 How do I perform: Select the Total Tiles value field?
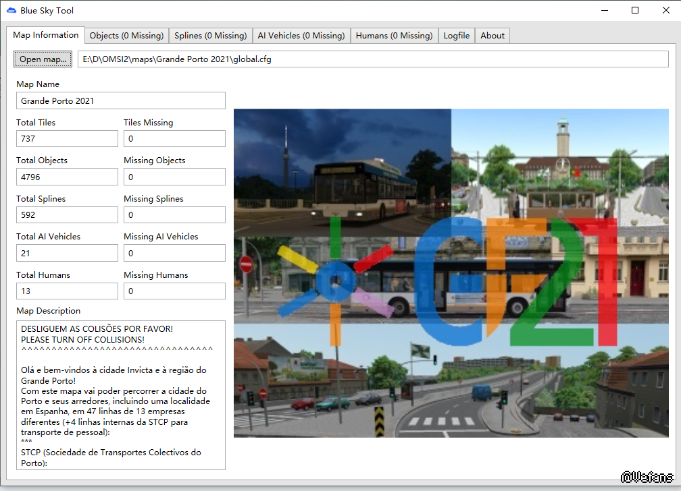tap(67, 139)
